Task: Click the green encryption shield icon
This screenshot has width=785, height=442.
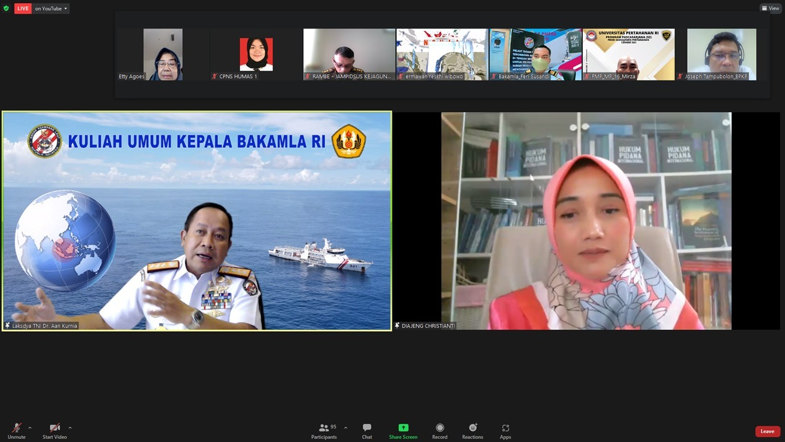Action: tap(6, 9)
